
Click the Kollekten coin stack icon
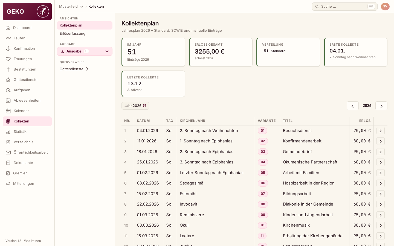pyautogui.click(x=8, y=121)
